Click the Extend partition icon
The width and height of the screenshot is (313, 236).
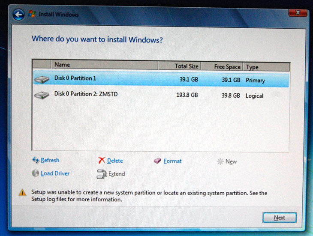point(102,174)
